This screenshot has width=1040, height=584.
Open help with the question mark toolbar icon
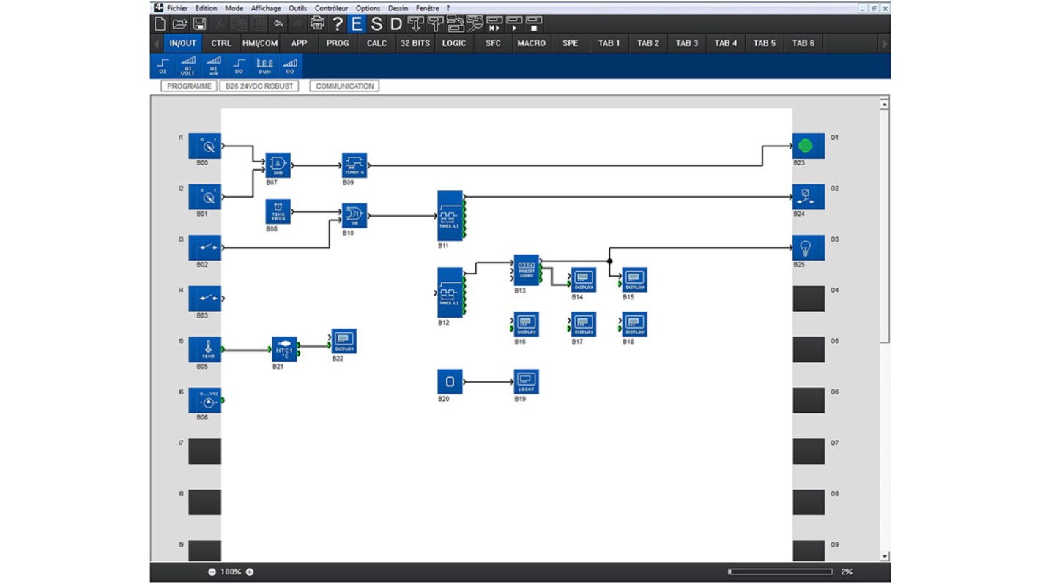coord(337,24)
